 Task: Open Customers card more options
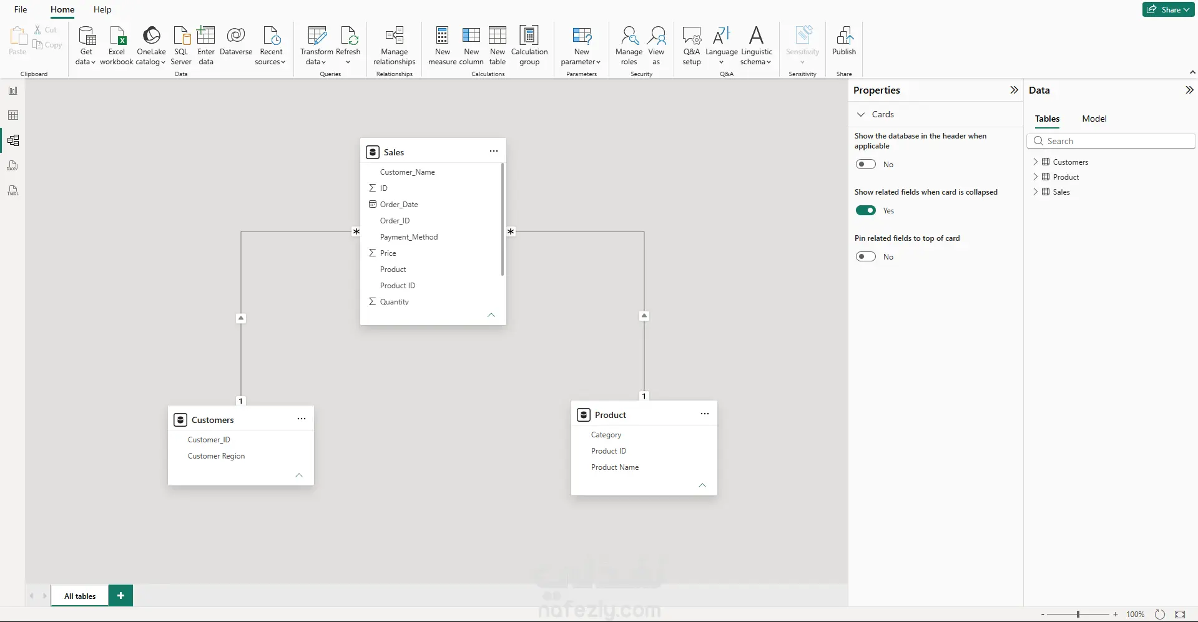click(302, 419)
